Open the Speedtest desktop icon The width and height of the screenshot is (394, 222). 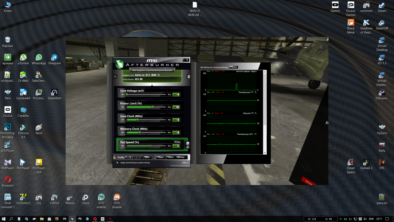[x=54, y=95]
